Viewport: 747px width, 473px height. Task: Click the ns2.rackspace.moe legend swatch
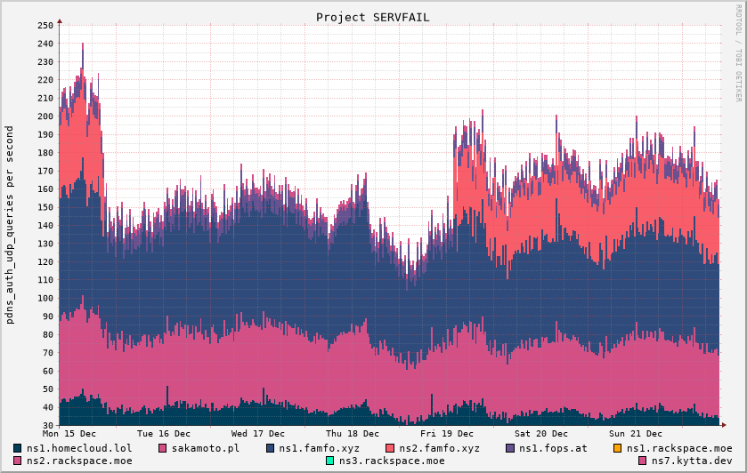(x=18, y=461)
